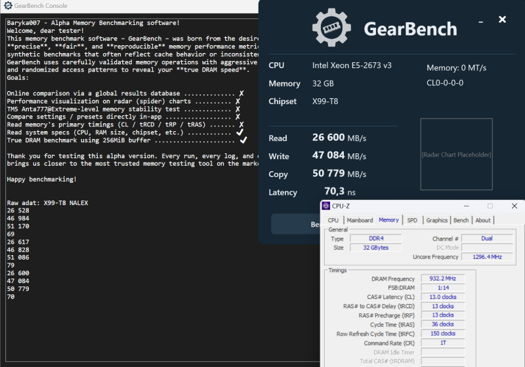Close the GearBench window
525x367 pixels.
[x=502, y=20]
